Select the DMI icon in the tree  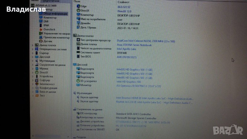[41, 21]
